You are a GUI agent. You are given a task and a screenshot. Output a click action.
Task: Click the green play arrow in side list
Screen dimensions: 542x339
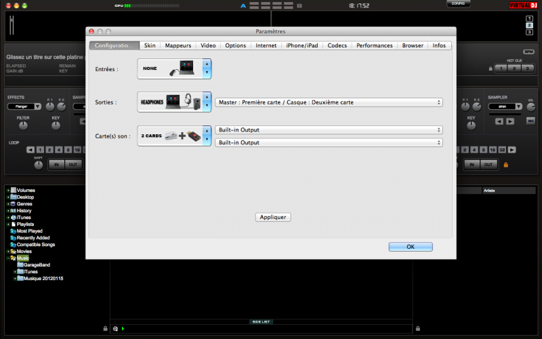coord(123,329)
